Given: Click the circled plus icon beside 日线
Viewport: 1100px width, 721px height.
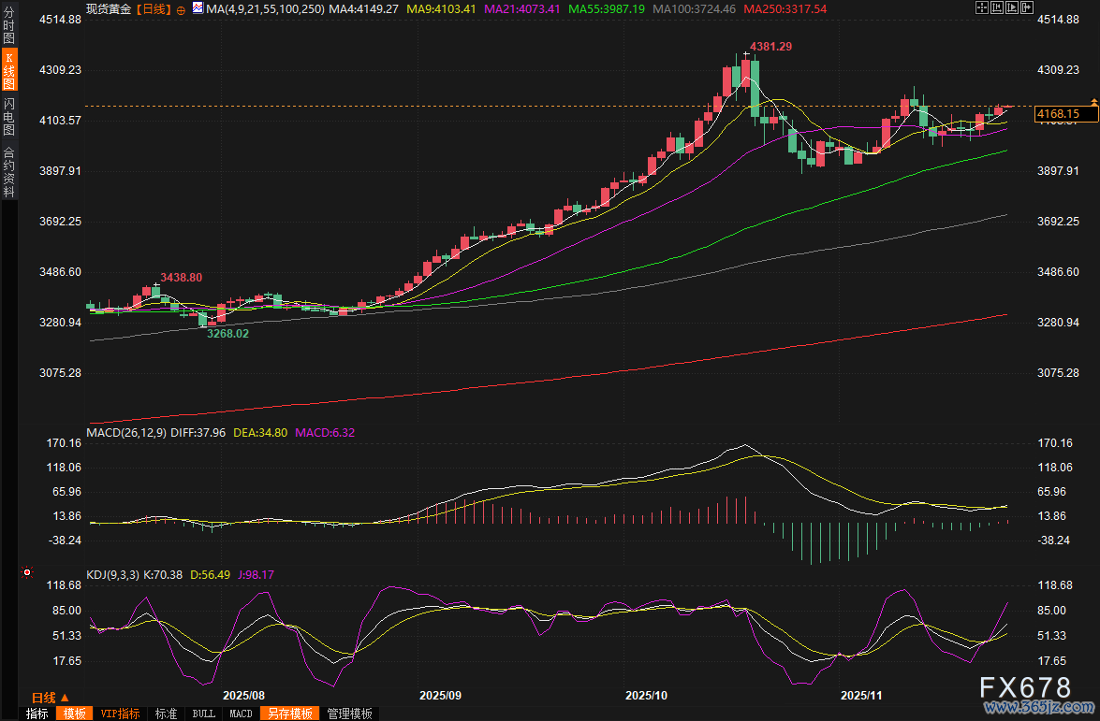Looking at the screenshot, I should (x=181, y=9).
